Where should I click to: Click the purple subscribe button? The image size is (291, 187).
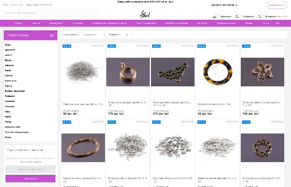coord(30,179)
